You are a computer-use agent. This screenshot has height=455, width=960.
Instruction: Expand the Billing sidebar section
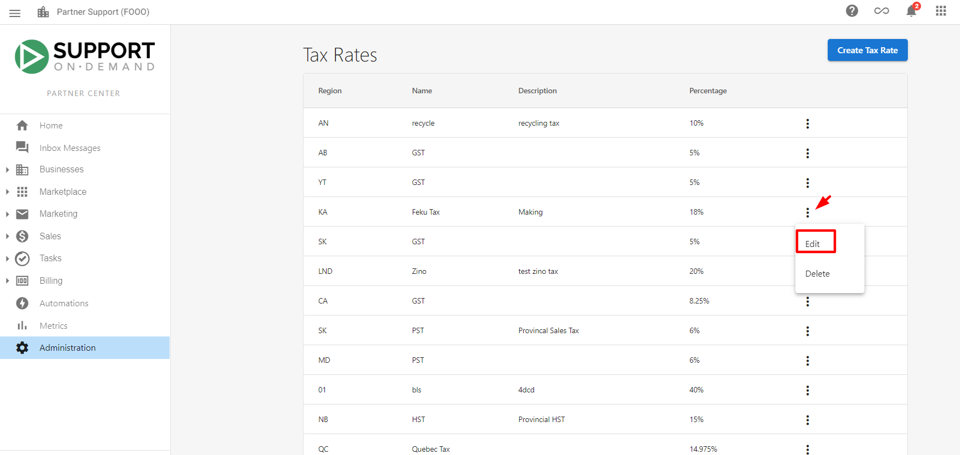pyautogui.click(x=7, y=281)
